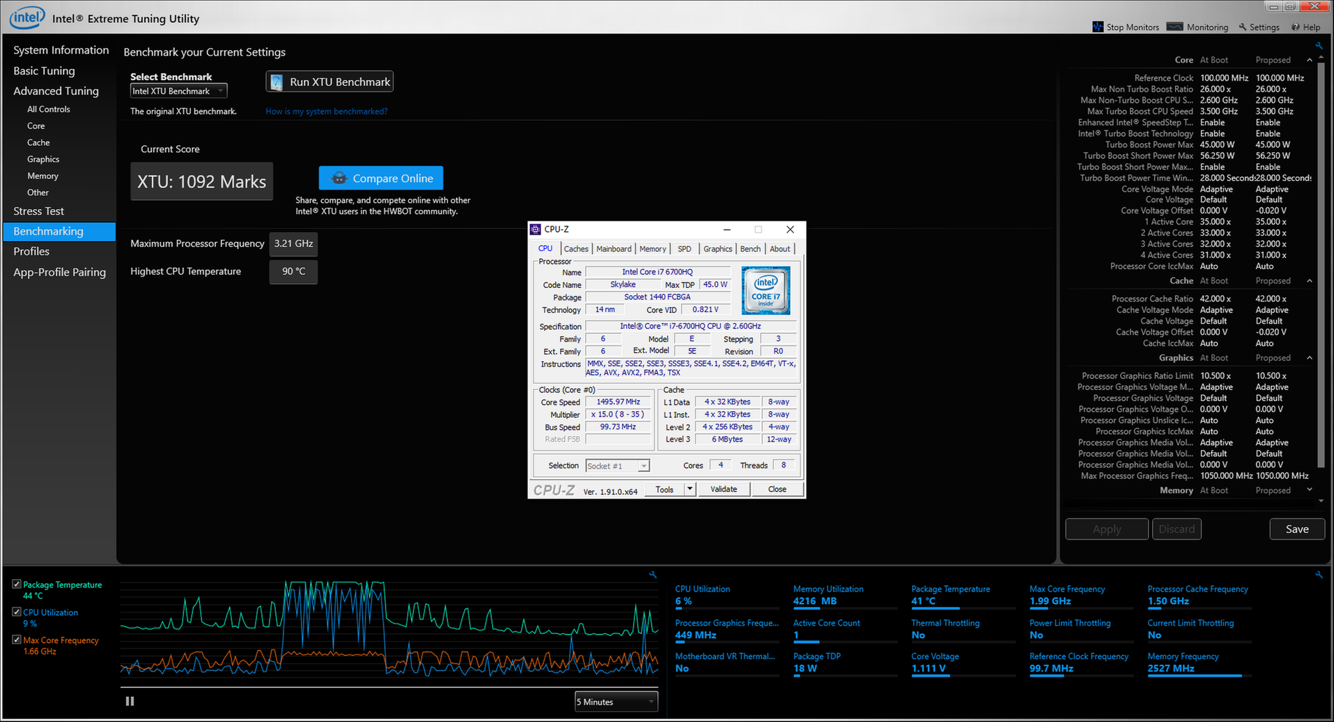Switch to CPU-Z SPD tab
Screen dimensions: 1334x722
[684, 249]
